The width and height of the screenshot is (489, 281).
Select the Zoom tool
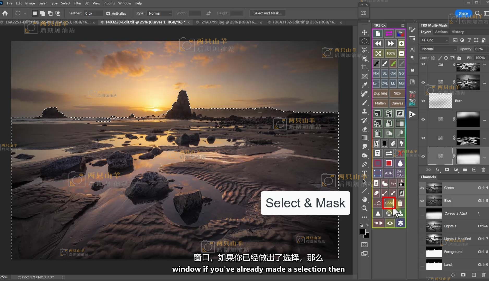pos(364,208)
